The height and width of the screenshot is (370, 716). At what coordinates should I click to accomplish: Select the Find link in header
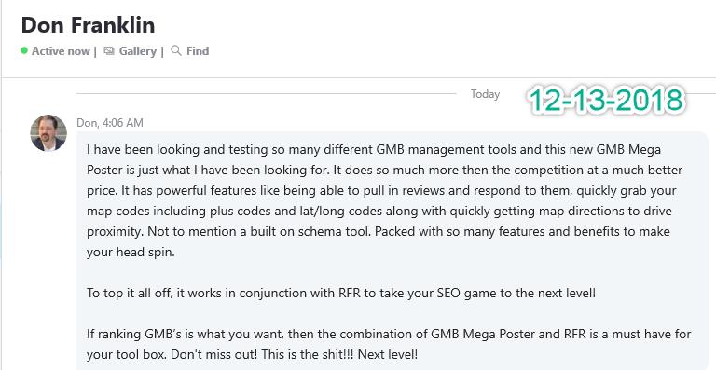click(198, 50)
